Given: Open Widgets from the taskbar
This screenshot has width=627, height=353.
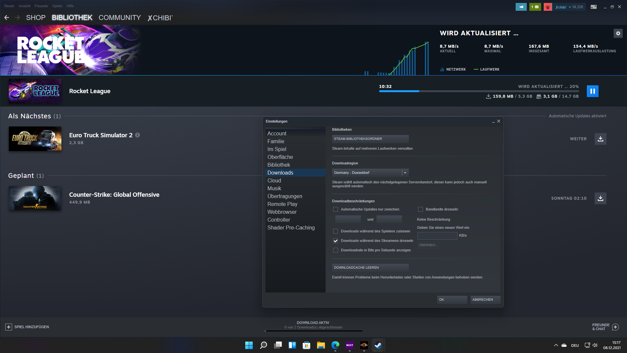Looking at the screenshot, I should pyautogui.click(x=292, y=345).
